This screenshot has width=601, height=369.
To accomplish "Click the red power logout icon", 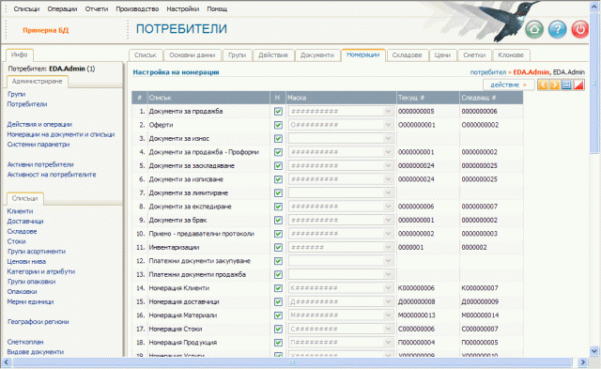I will (x=580, y=29).
